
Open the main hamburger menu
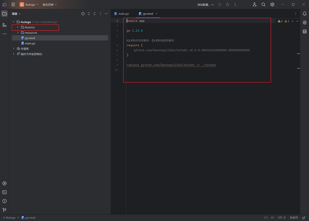13,4
